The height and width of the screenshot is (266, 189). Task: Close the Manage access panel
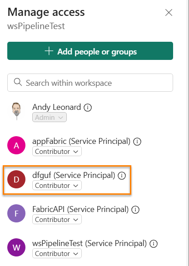pos(169,13)
